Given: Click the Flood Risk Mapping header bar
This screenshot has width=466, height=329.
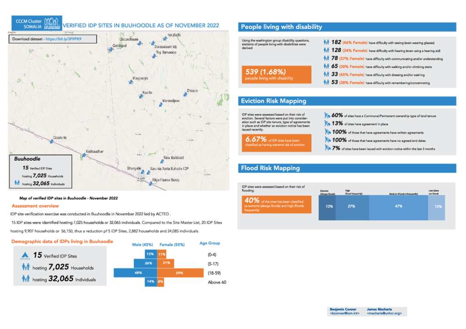Looking at the screenshot, I should pyautogui.click(x=347, y=168).
